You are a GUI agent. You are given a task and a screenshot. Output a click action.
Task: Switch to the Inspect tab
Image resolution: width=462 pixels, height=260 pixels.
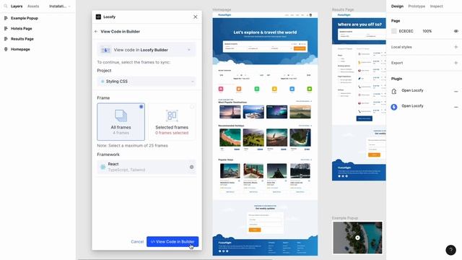point(436,6)
